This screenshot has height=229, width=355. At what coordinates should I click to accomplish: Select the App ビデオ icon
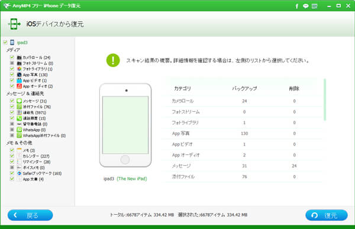coord(20,80)
